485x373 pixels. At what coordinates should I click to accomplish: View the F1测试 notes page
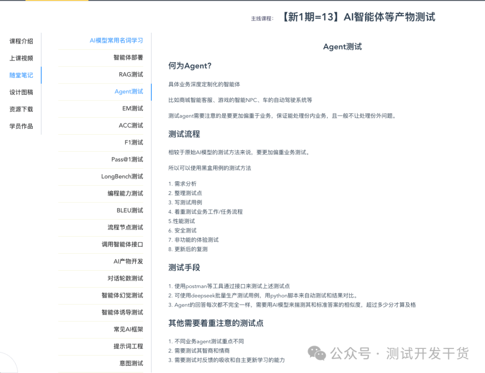(134, 142)
